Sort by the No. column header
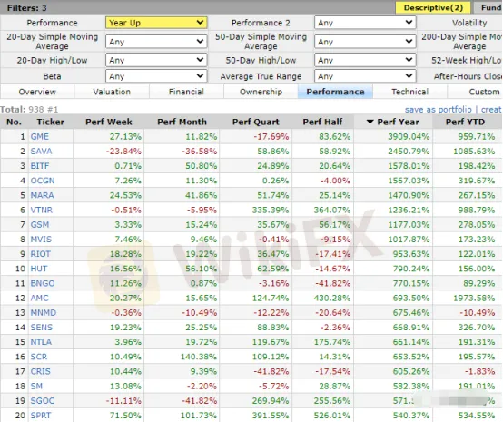Image resolution: width=503 pixels, height=422 pixels. tap(15, 122)
